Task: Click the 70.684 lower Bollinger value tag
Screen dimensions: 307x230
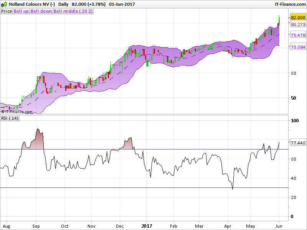Action: [298, 47]
